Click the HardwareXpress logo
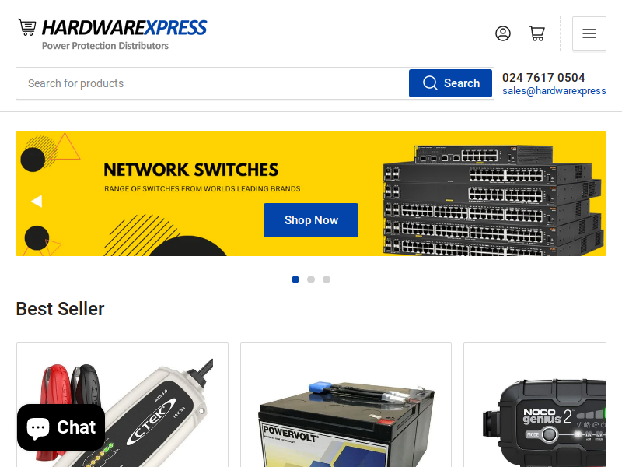The image size is (622, 467). (x=113, y=34)
